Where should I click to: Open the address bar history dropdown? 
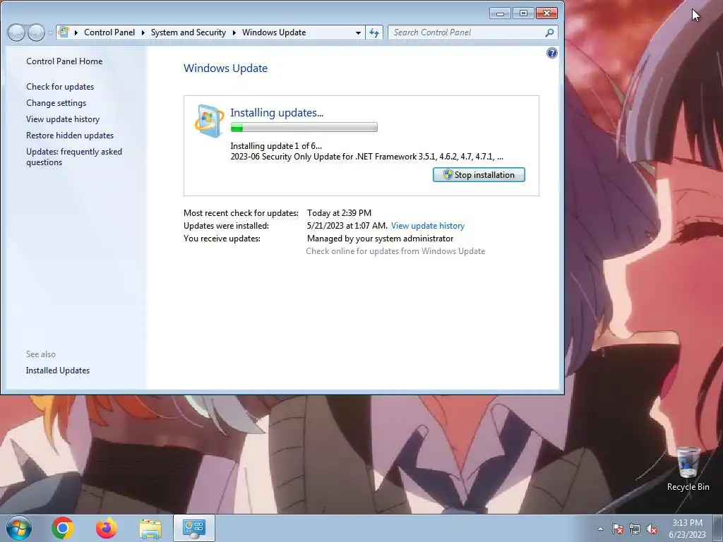coord(358,32)
